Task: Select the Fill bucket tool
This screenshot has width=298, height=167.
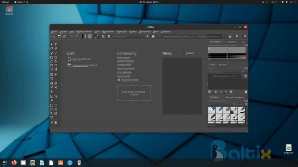Action: click(52, 91)
